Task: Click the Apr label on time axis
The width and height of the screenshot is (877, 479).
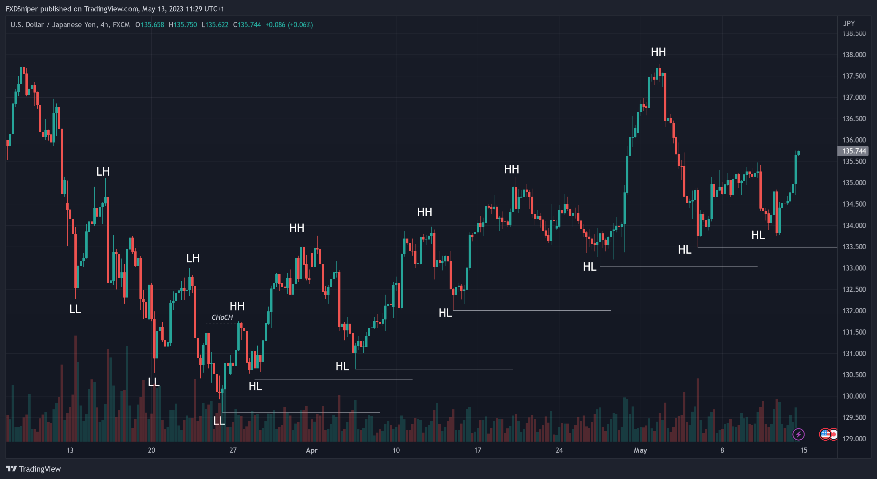Action: click(x=311, y=450)
